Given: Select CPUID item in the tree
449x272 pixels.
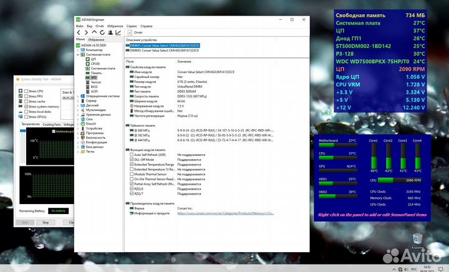Looking at the screenshot, I should click(95, 64).
